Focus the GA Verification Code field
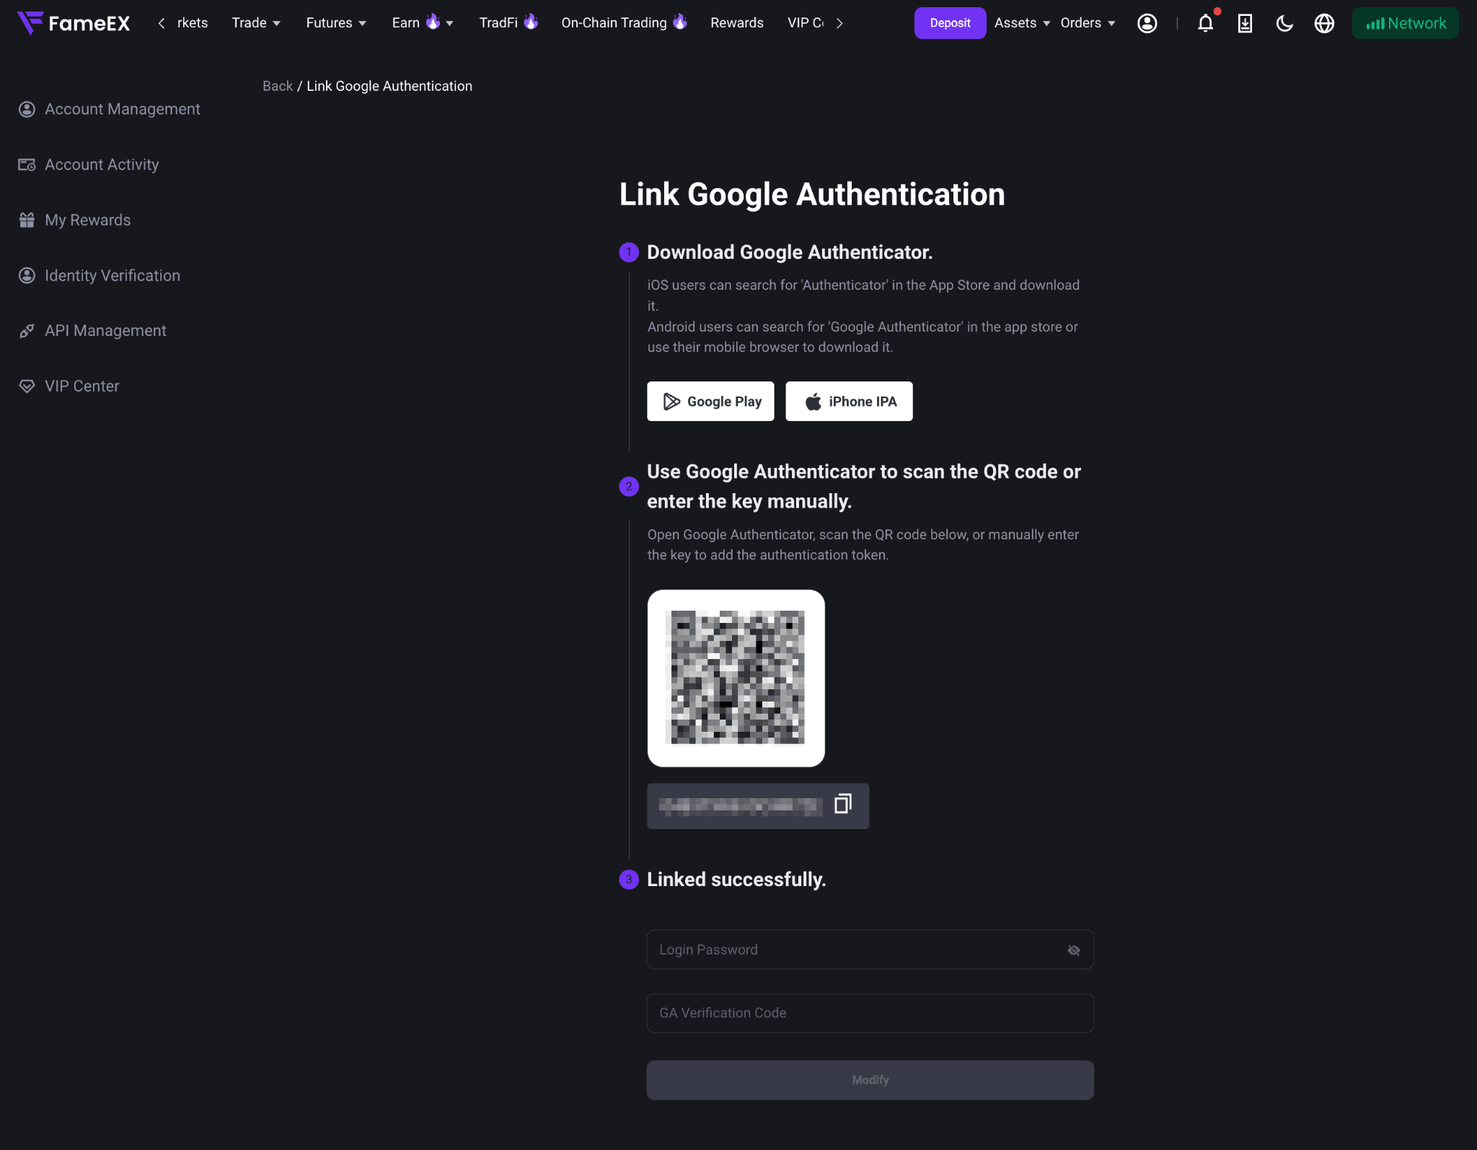 tap(870, 1013)
